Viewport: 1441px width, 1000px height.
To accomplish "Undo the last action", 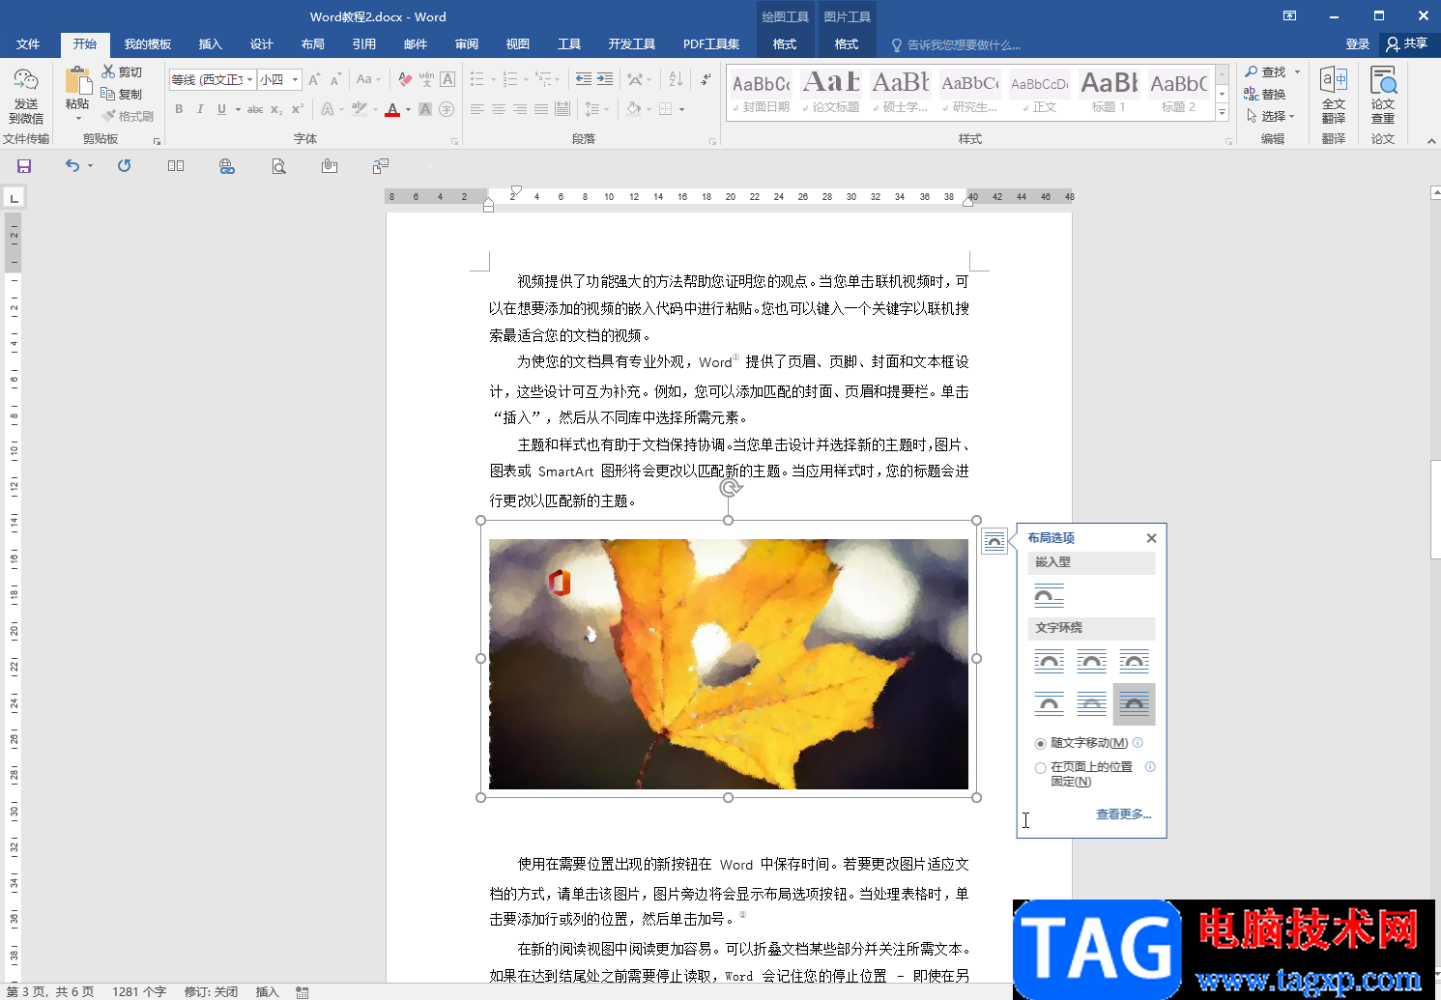I will tap(72, 166).
